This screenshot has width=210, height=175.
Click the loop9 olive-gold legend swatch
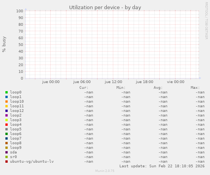coord(7,148)
